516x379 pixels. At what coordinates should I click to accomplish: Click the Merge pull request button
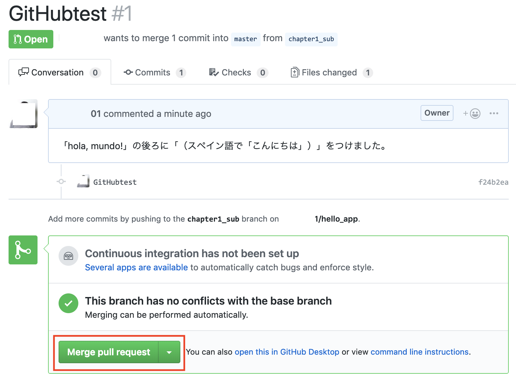(109, 352)
